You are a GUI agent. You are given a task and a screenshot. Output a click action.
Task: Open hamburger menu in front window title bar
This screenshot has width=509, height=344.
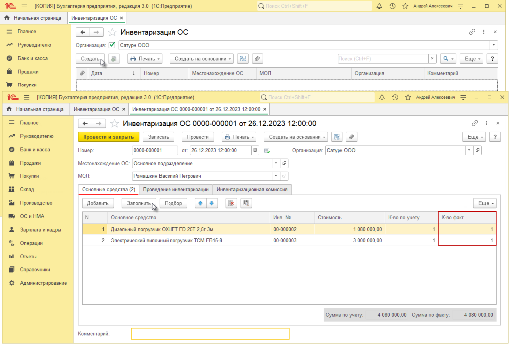pyautogui.click(x=27, y=98)
